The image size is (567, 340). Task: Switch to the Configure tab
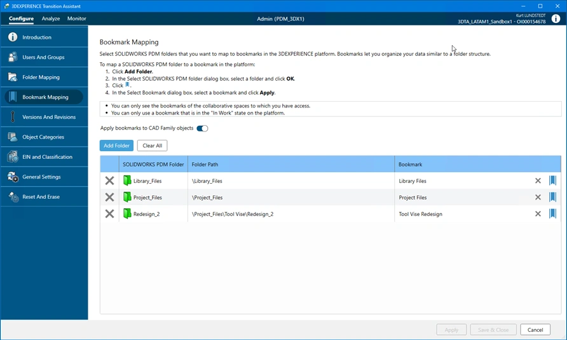coord(21,18)
